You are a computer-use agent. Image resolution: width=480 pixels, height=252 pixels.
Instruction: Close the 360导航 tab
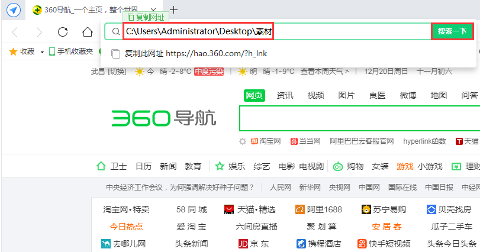(154, 10)
